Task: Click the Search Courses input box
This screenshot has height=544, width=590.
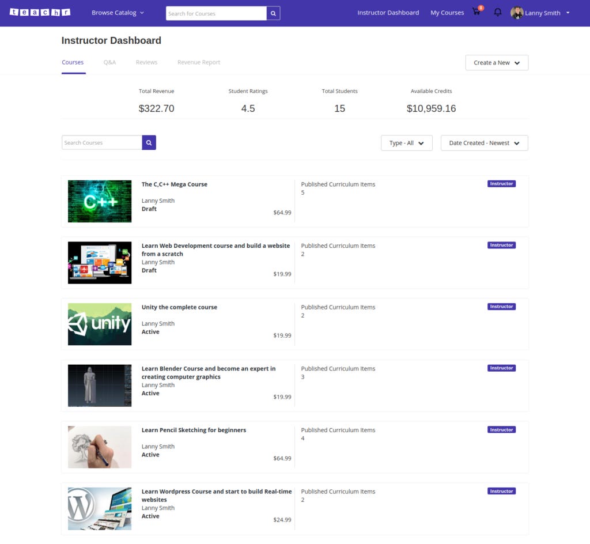Action: (x=101, y=142)
